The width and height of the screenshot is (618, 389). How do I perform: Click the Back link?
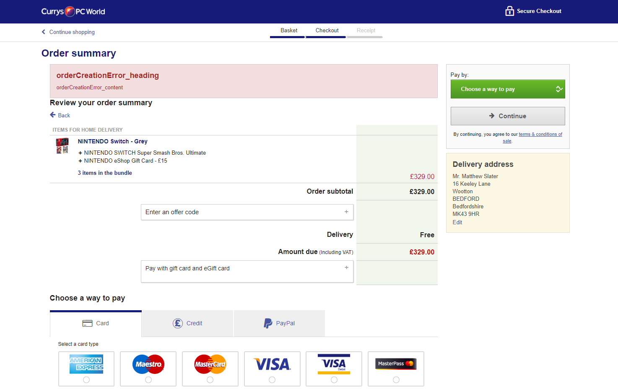coord(64,115)
